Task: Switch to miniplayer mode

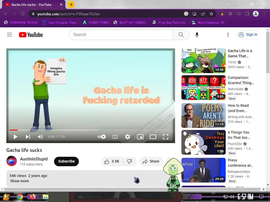Action: (x=140, y=137)
